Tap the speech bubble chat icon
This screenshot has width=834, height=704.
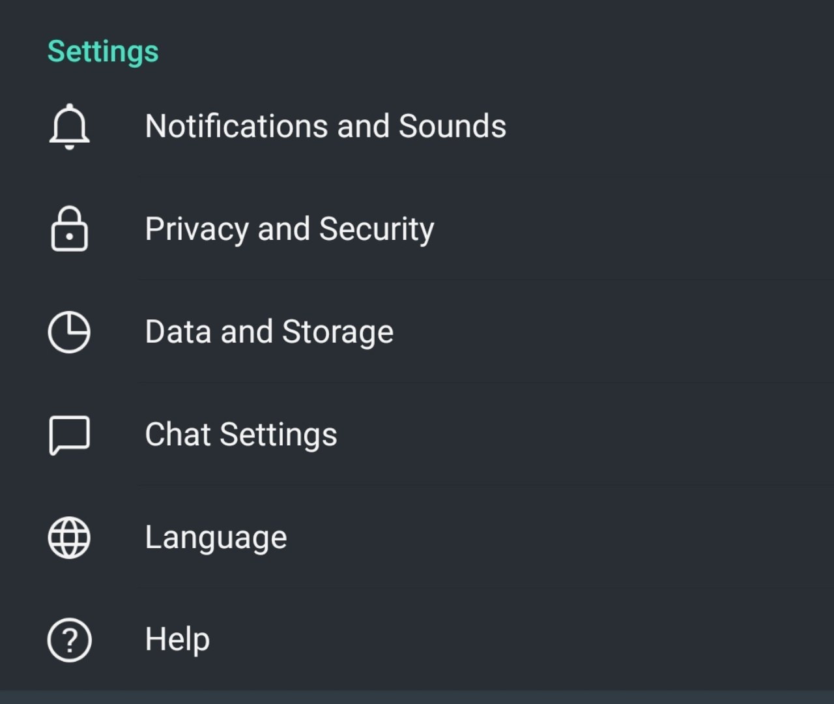[x=69, y=435]
